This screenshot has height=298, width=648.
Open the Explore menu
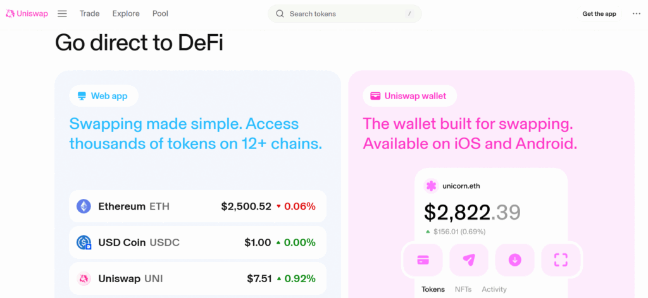click(126, 14)
